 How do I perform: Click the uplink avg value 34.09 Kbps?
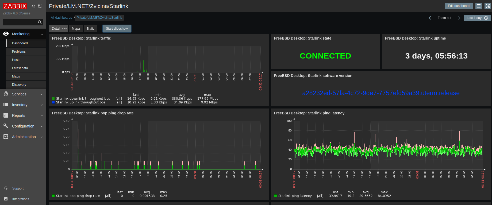[x=183, y=102]
